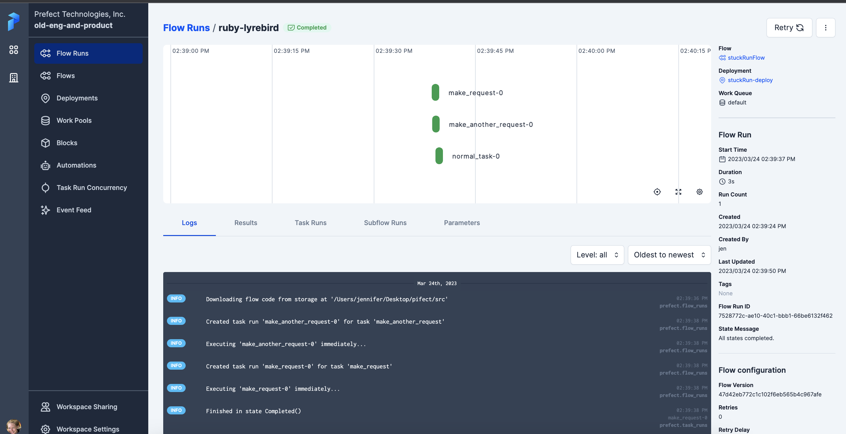
Task: Open the Flow Runs section in sidebar
Action: point(72,53)
